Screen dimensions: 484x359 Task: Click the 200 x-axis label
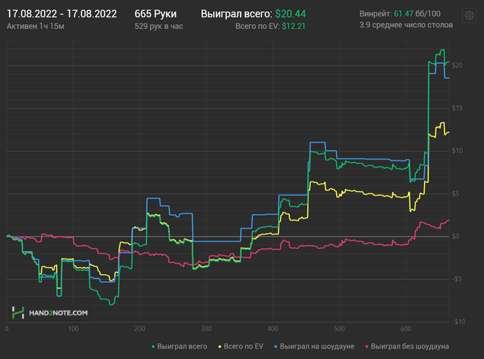click(x=140, y=329)
